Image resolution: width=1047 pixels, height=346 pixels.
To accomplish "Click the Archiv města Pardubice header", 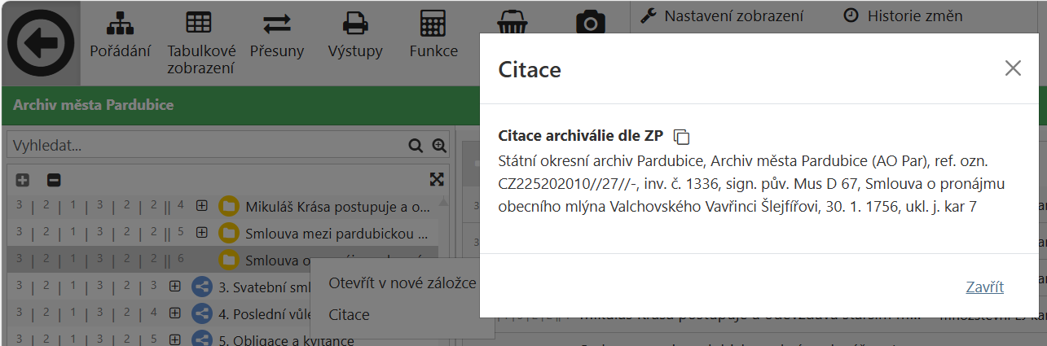I will click(x=94, y=105).
